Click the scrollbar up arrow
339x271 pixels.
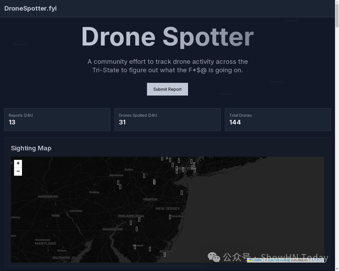(x=337, y=2)
